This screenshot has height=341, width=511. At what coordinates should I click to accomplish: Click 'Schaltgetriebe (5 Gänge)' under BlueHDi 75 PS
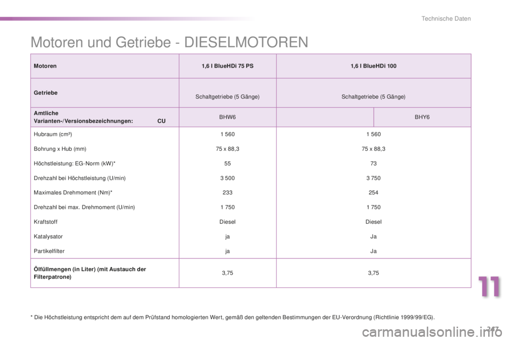click(227, 96)
